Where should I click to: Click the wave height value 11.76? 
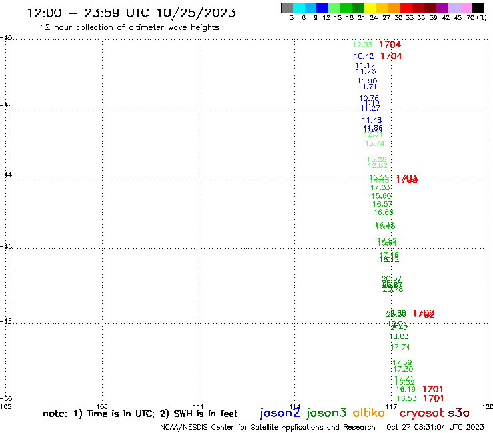pos(366,71)
